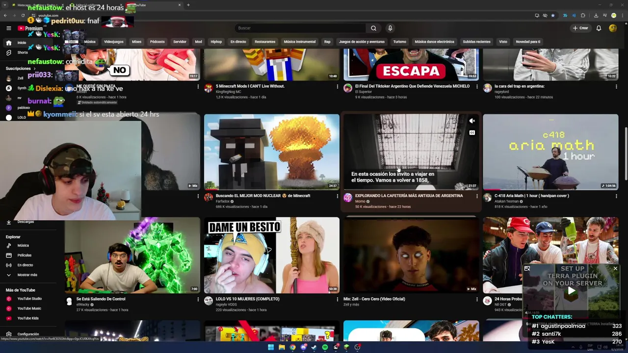This screenshot has height=353, width=628.
Task: Open Películas under Explorar
Action: pos(24,255)
